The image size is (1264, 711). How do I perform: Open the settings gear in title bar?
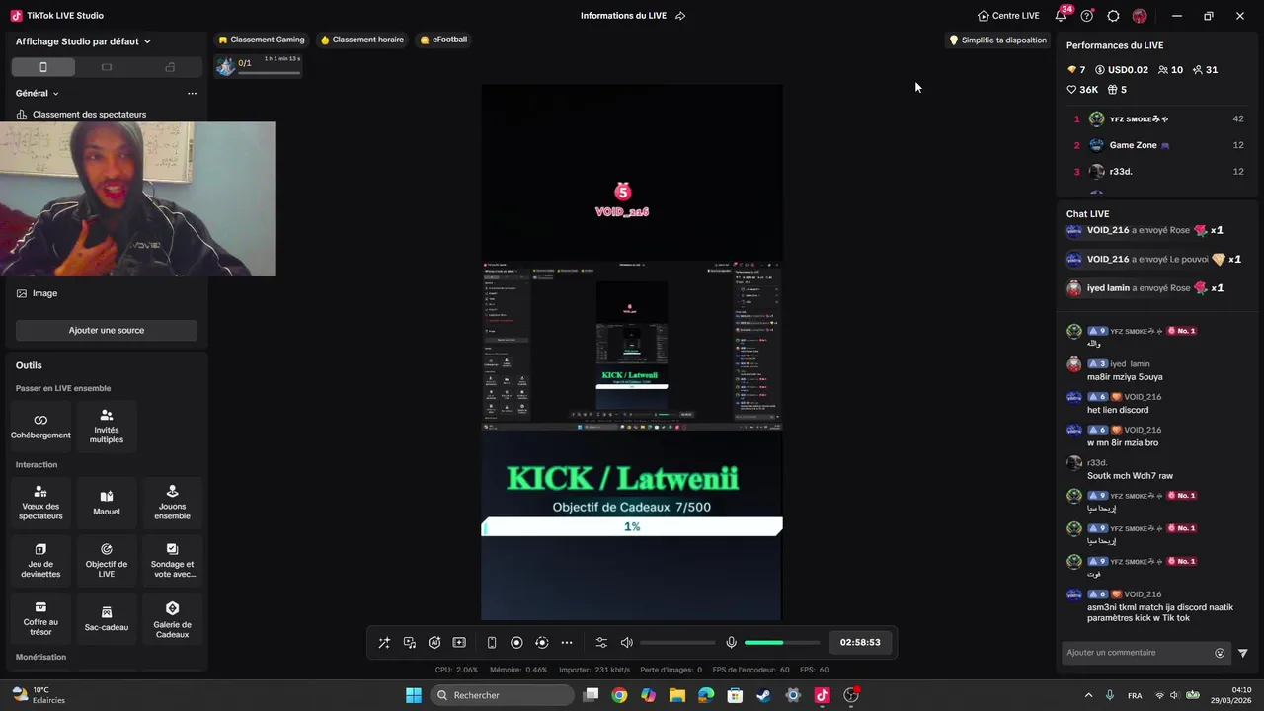click(x=1113, y=16)
